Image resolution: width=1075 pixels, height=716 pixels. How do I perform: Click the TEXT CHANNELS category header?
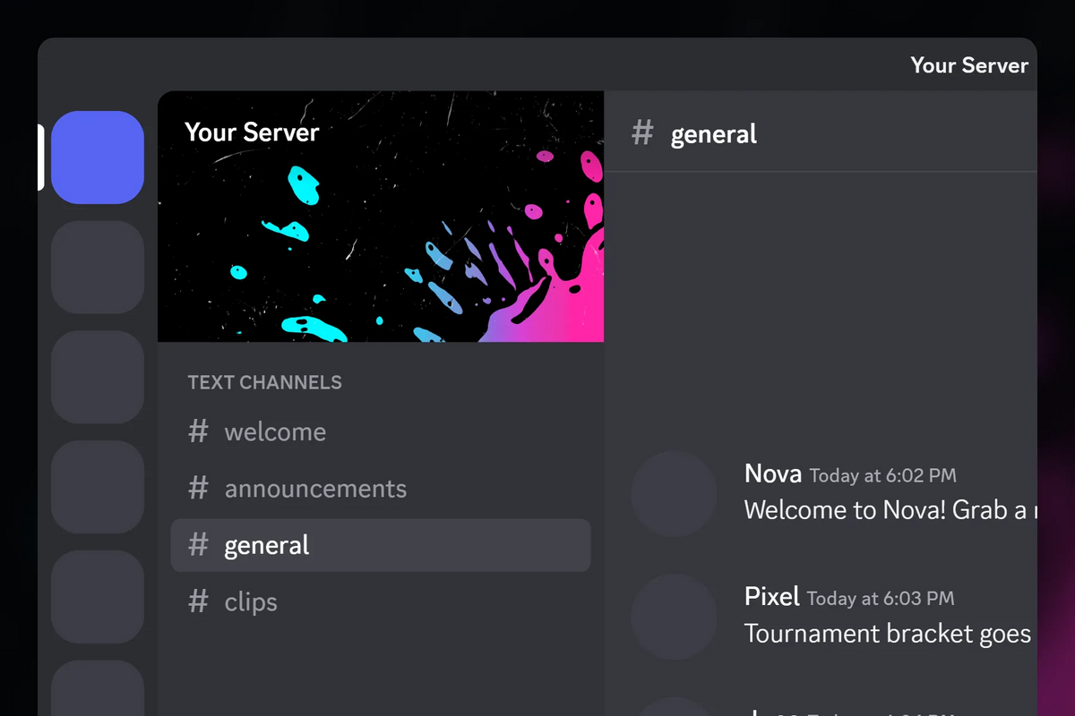[265, 382]
